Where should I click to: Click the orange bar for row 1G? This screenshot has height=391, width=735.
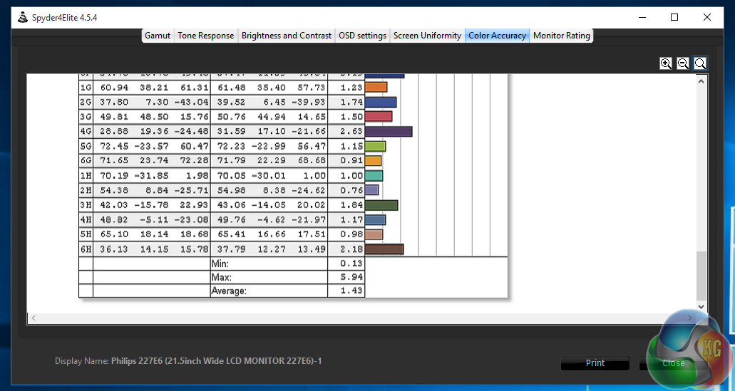pos(376,87)
